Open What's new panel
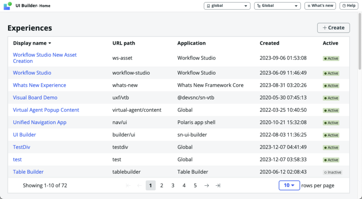 [320, 6]
